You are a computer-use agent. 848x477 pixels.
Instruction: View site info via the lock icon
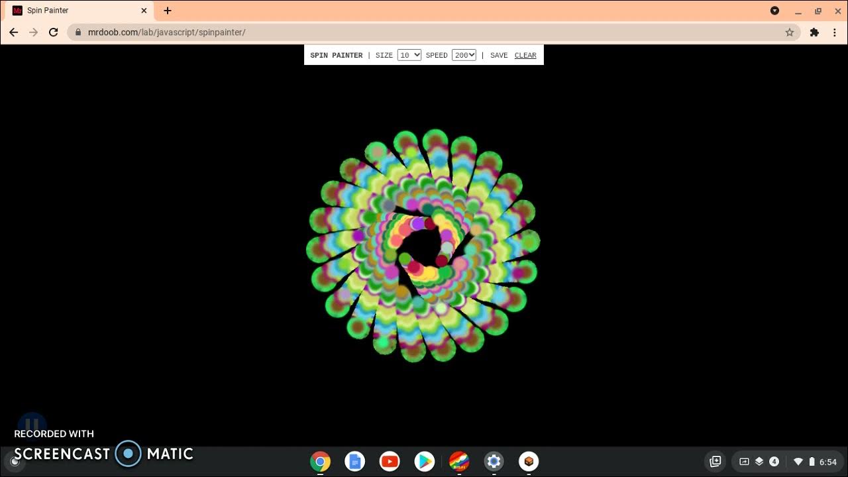coord(78,32)
